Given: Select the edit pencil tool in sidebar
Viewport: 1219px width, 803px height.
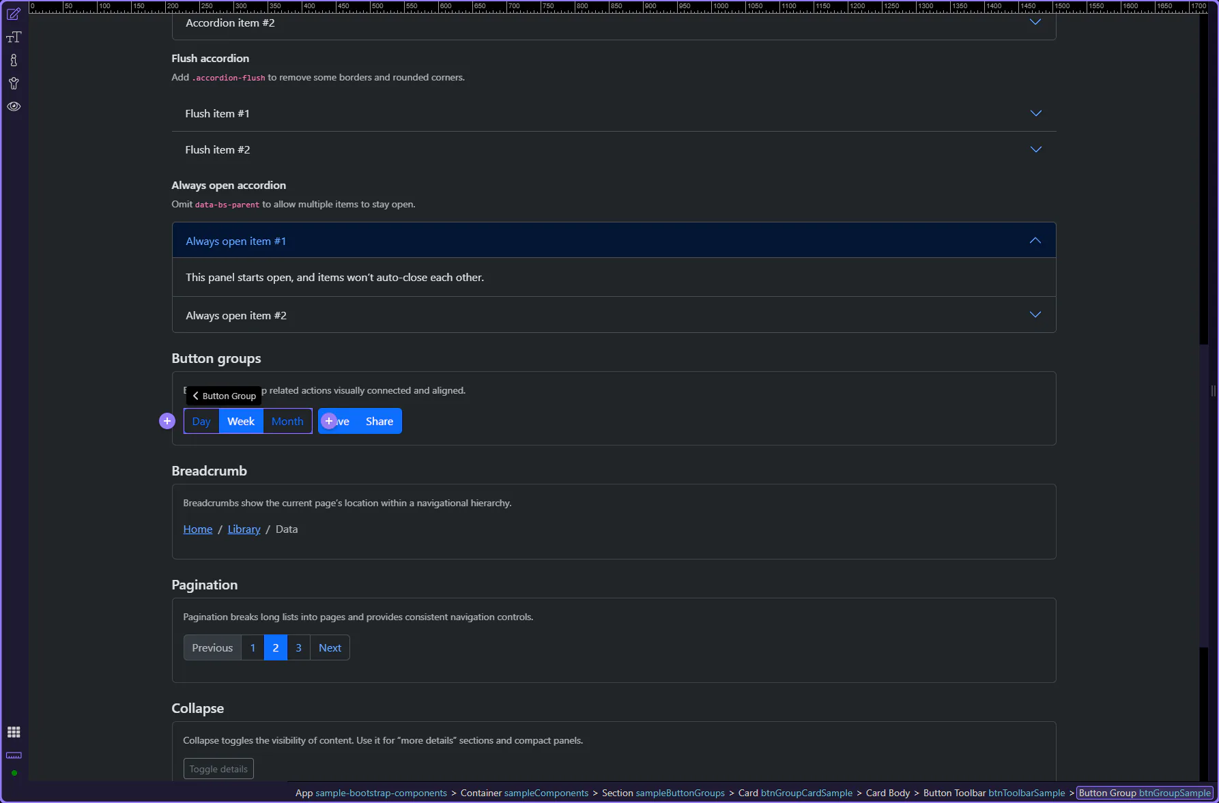Looking at the screenshot, I should 14,14.
